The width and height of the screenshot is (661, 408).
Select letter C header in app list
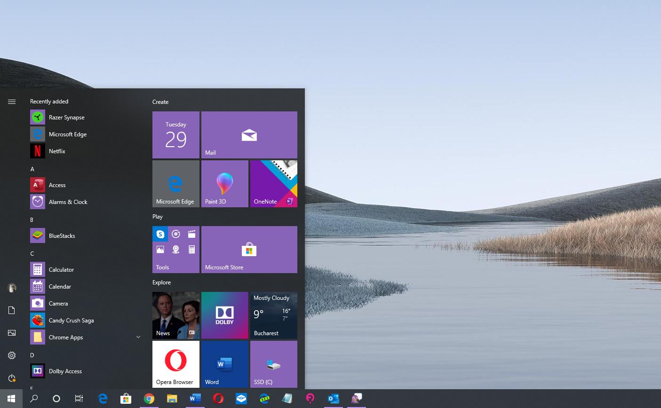[x=32, y=254]
